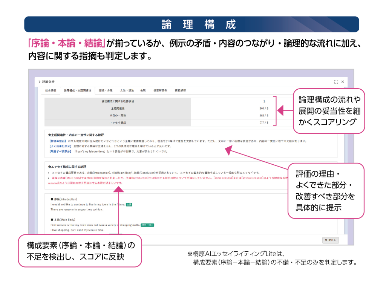Click the 【改善すべき部分】 label
Image resolution: width=386 pixels, height=283 pixels.
(x=60, y=151)
